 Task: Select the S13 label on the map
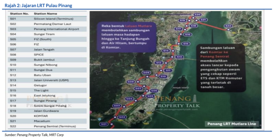point(179,57)
